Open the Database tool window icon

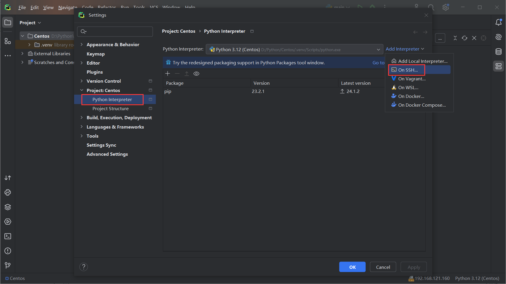(x=499, y=52)
